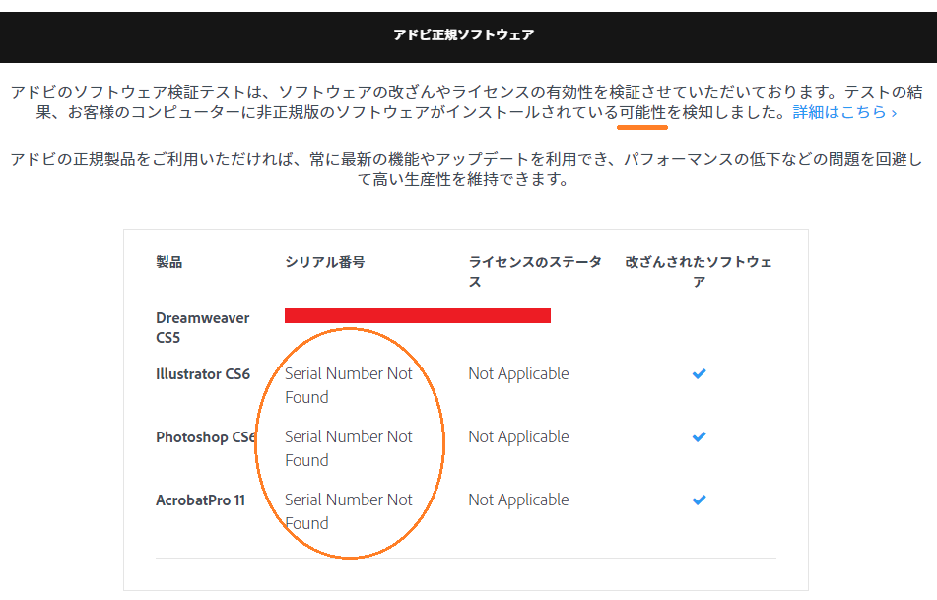Select the AcrobatPro 11 product name
Viewport: 937px width, 600px height.
(x=200, y=500)
